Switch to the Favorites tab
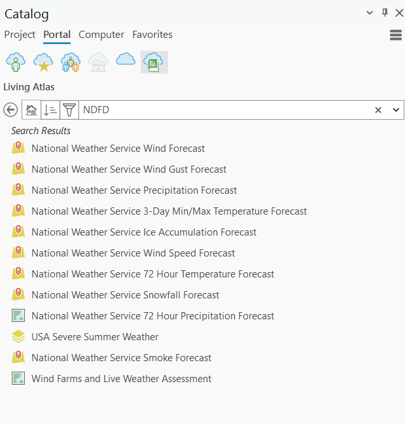The width and height of the screenshot is (405, 424). click(x=152, y=35)
